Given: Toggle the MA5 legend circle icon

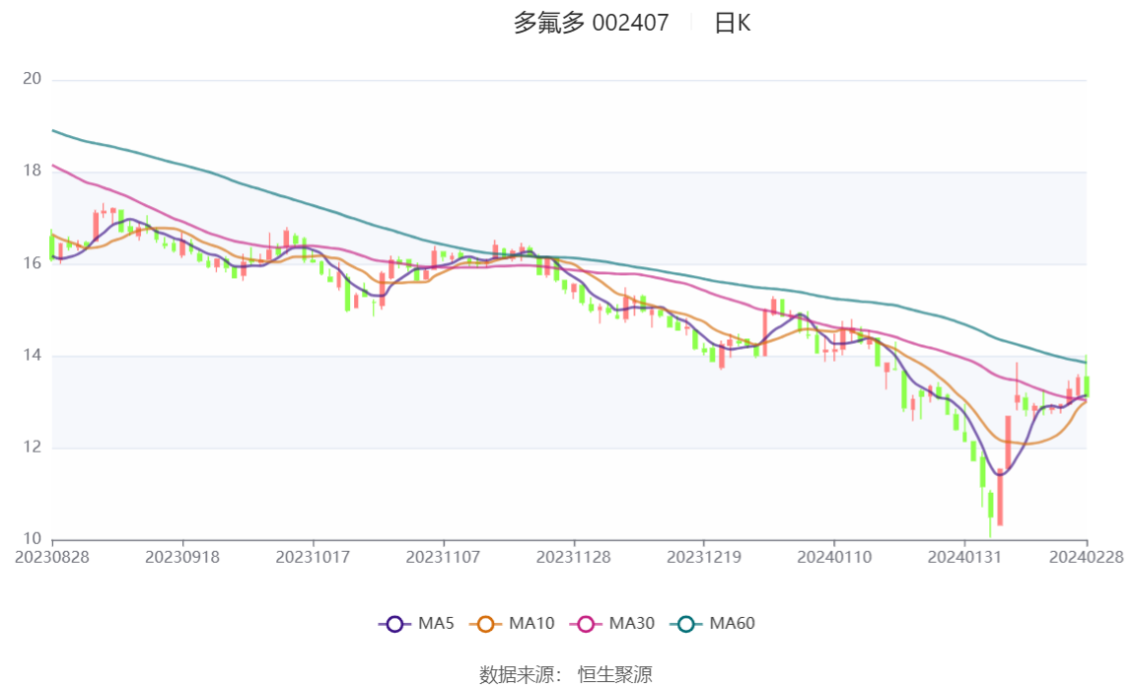Looking at the screenshot, I should 394,624.
